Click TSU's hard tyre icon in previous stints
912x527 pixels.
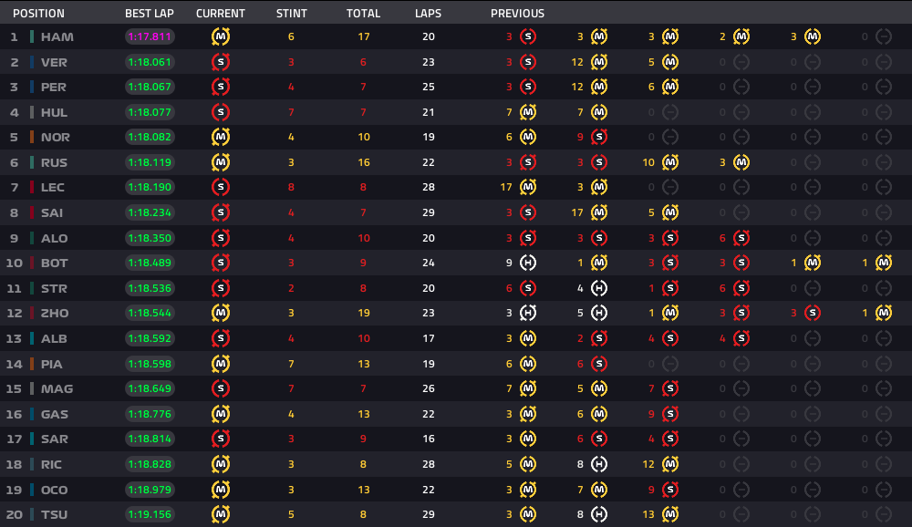pyautogui.click(x=599, y=514)
